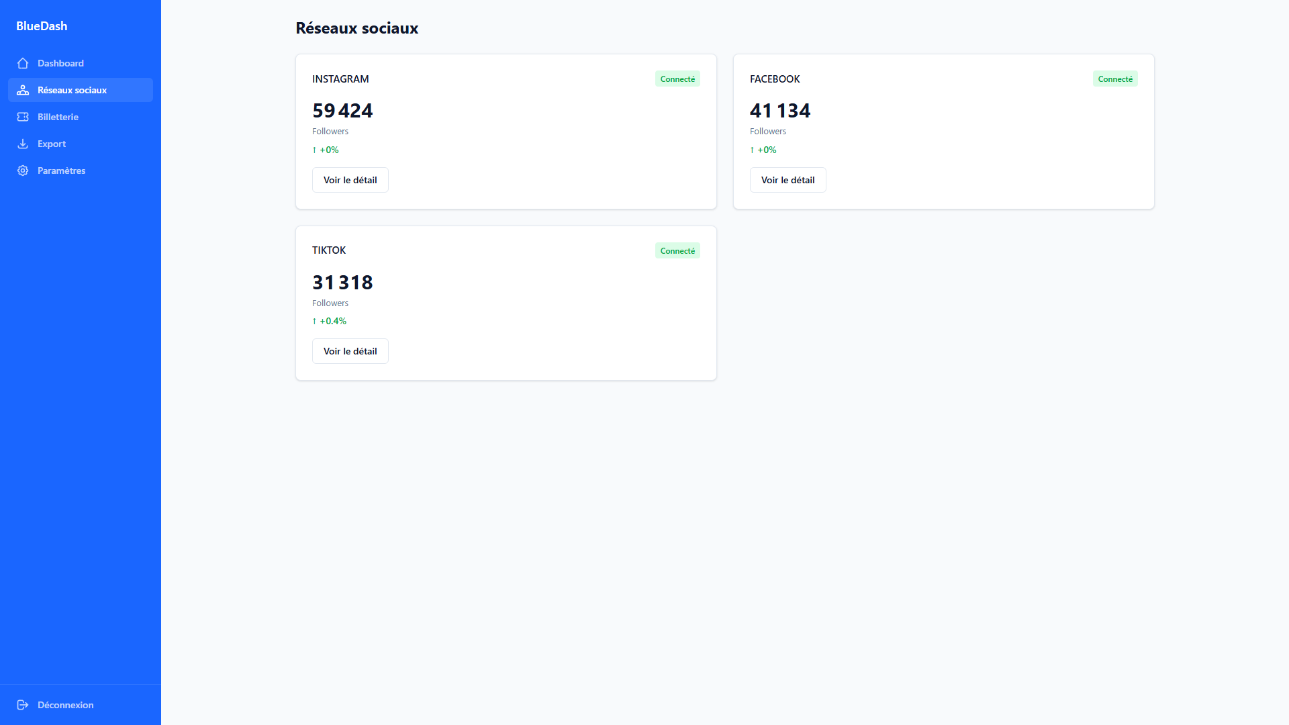1289x725 pixels.
Task: Click the +0.4% TikTok growth value
Action: [x=330, y=322]
